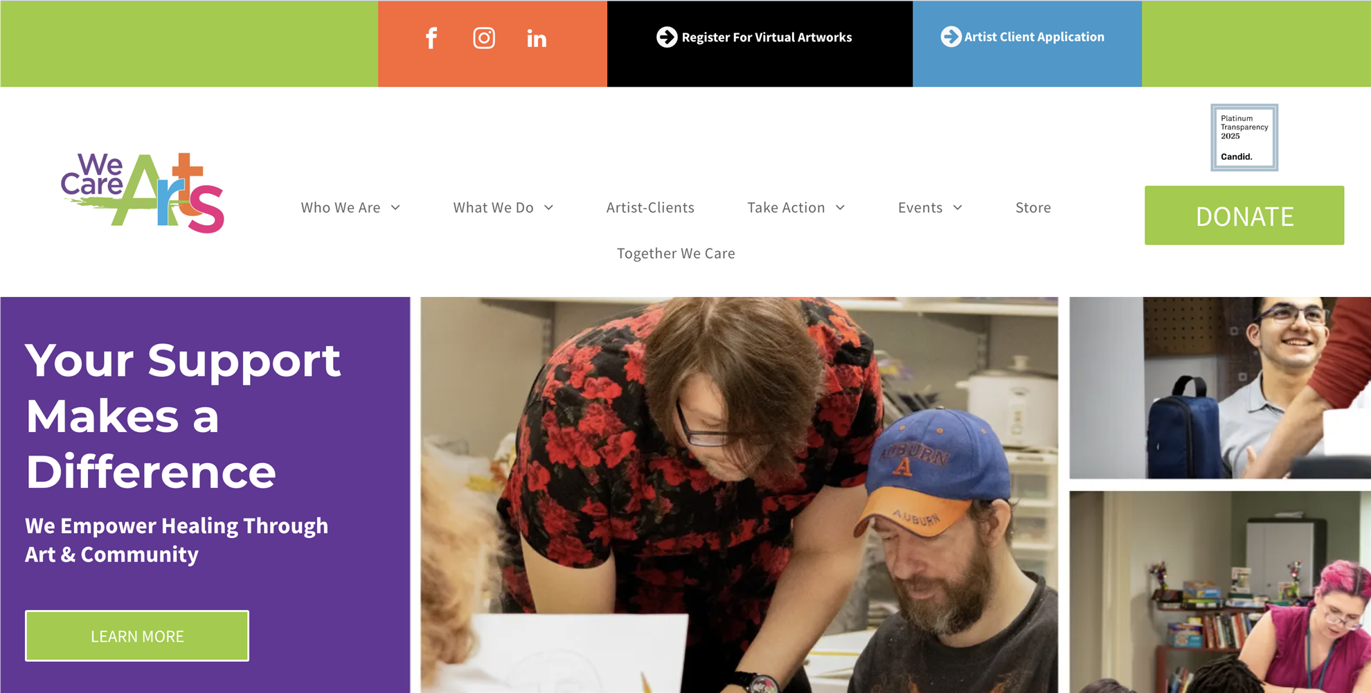The image size is (1371, 693).
Task: Expand the Take Action chevron
Action: point(840,208)
